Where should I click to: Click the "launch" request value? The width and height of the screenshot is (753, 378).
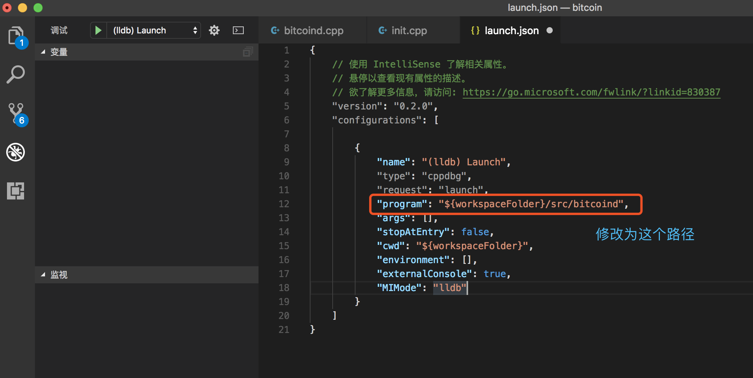click(461, 190)
